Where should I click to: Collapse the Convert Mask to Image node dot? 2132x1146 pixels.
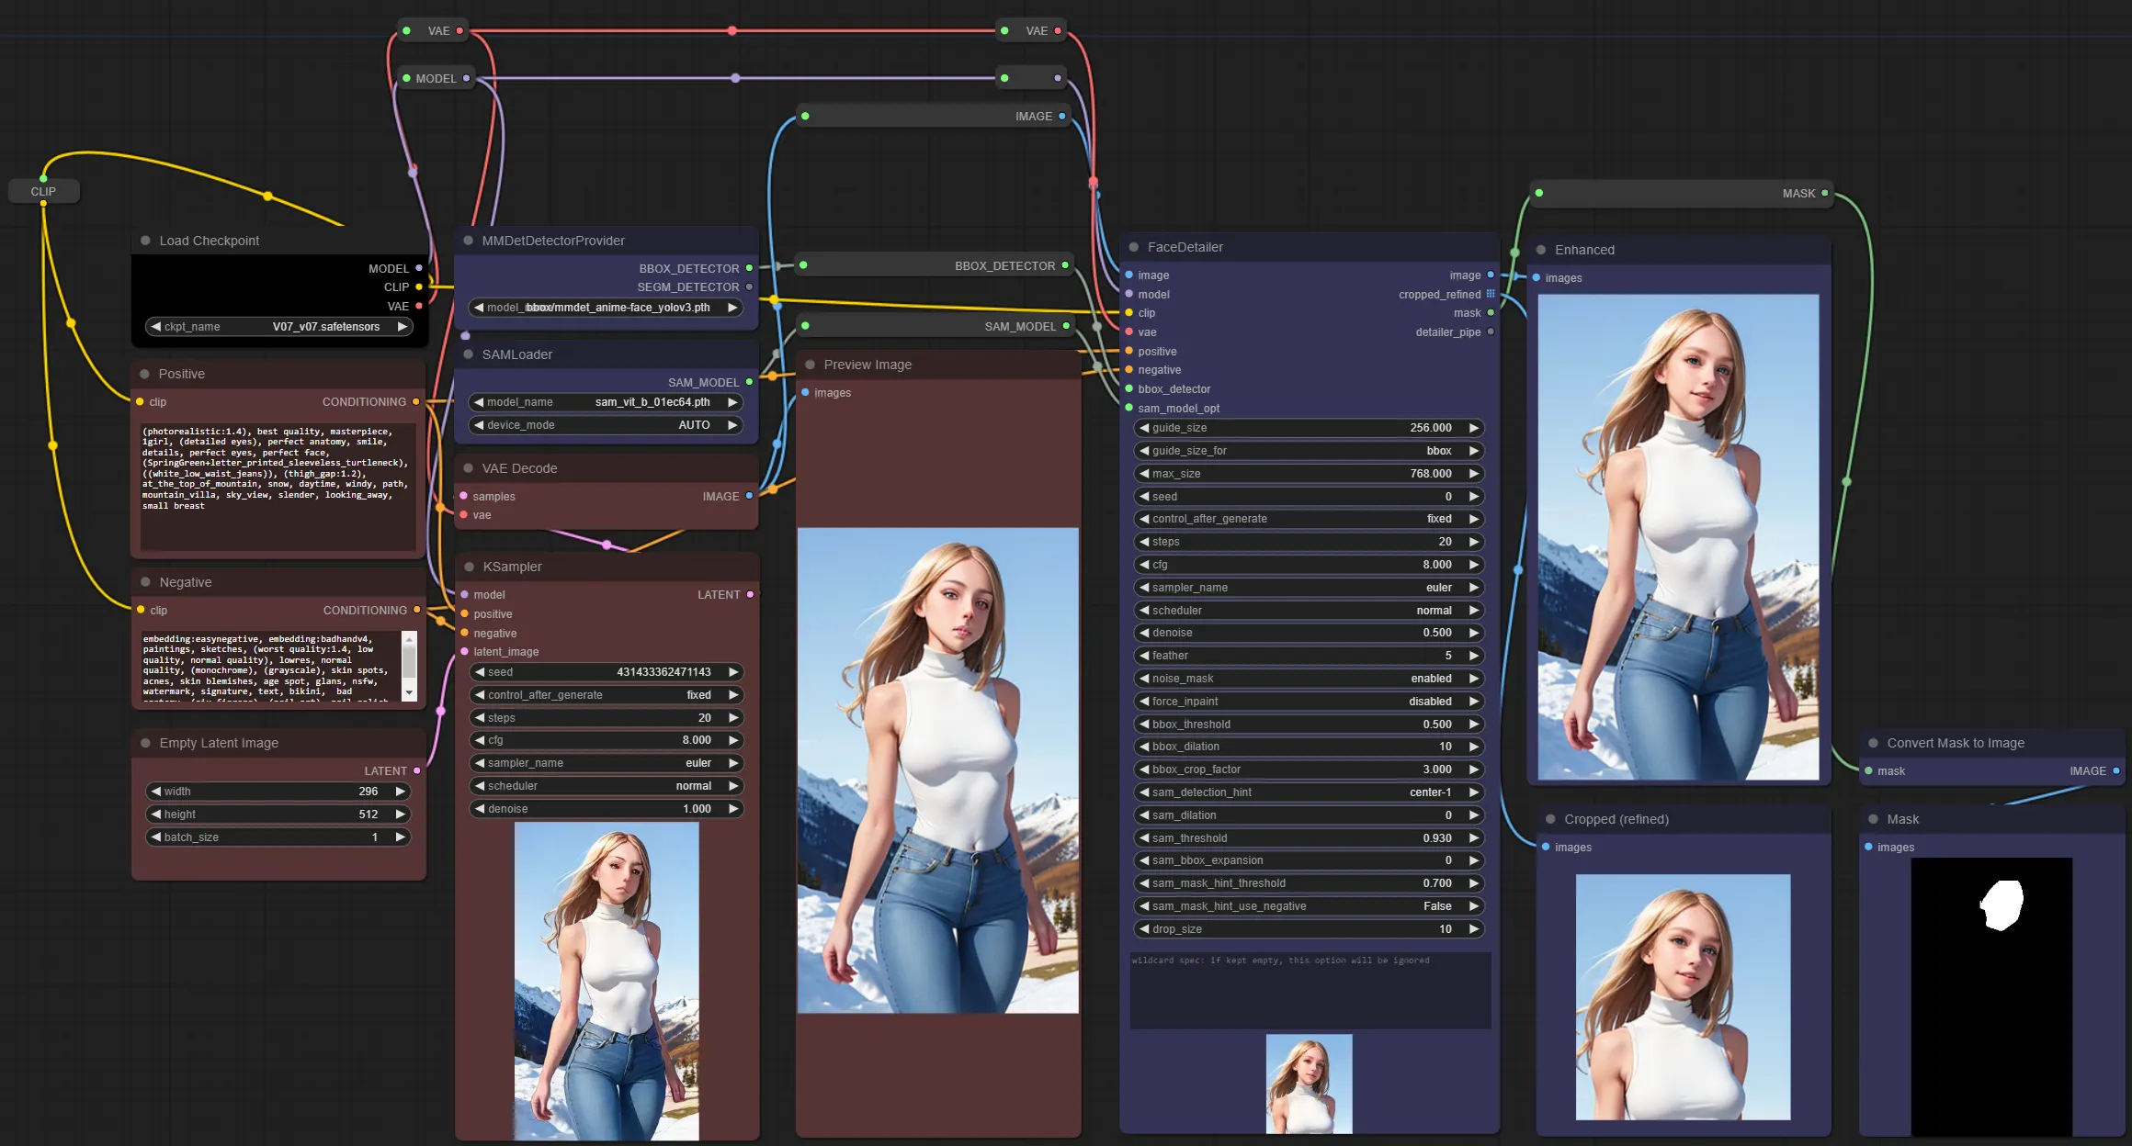(1873, 742)
